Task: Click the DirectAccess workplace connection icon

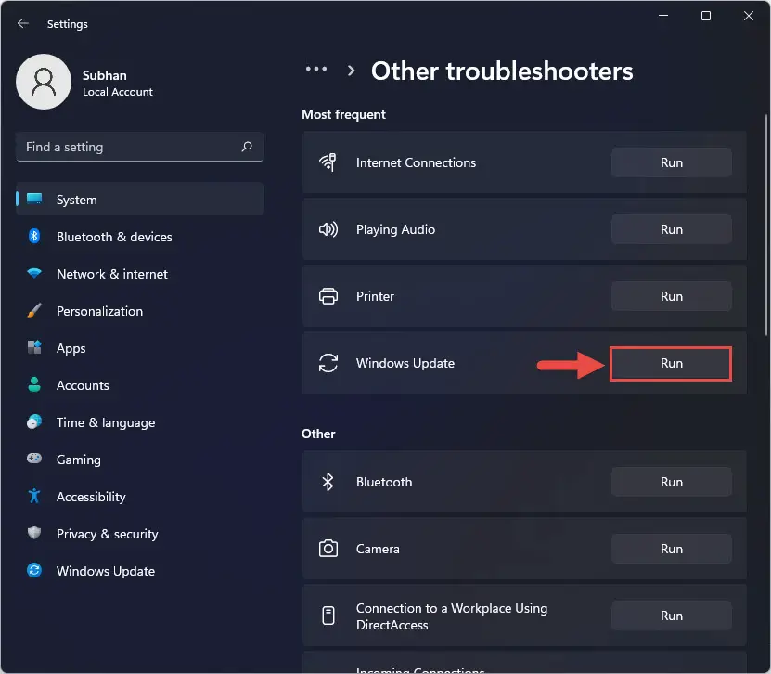Action: (x=328, y=616)
